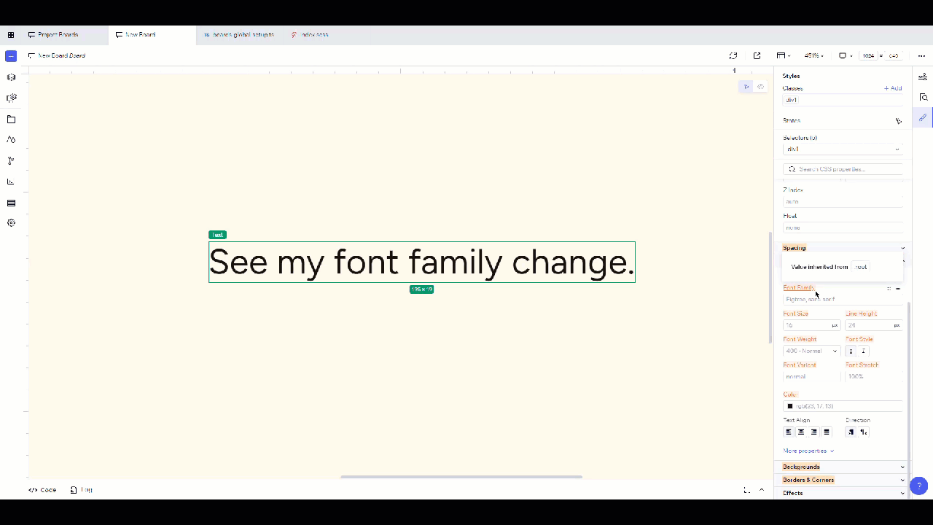Click the States cursor icon
933x525 pixels.
pos(898,121)
